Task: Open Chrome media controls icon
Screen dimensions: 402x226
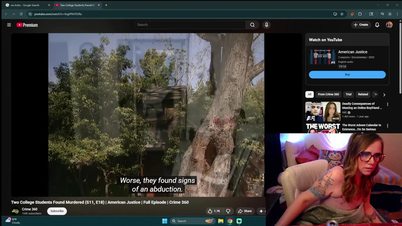Action: [382, 14]
